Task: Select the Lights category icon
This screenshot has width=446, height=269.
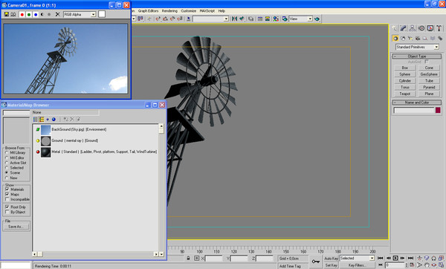Action: point(410,38)
